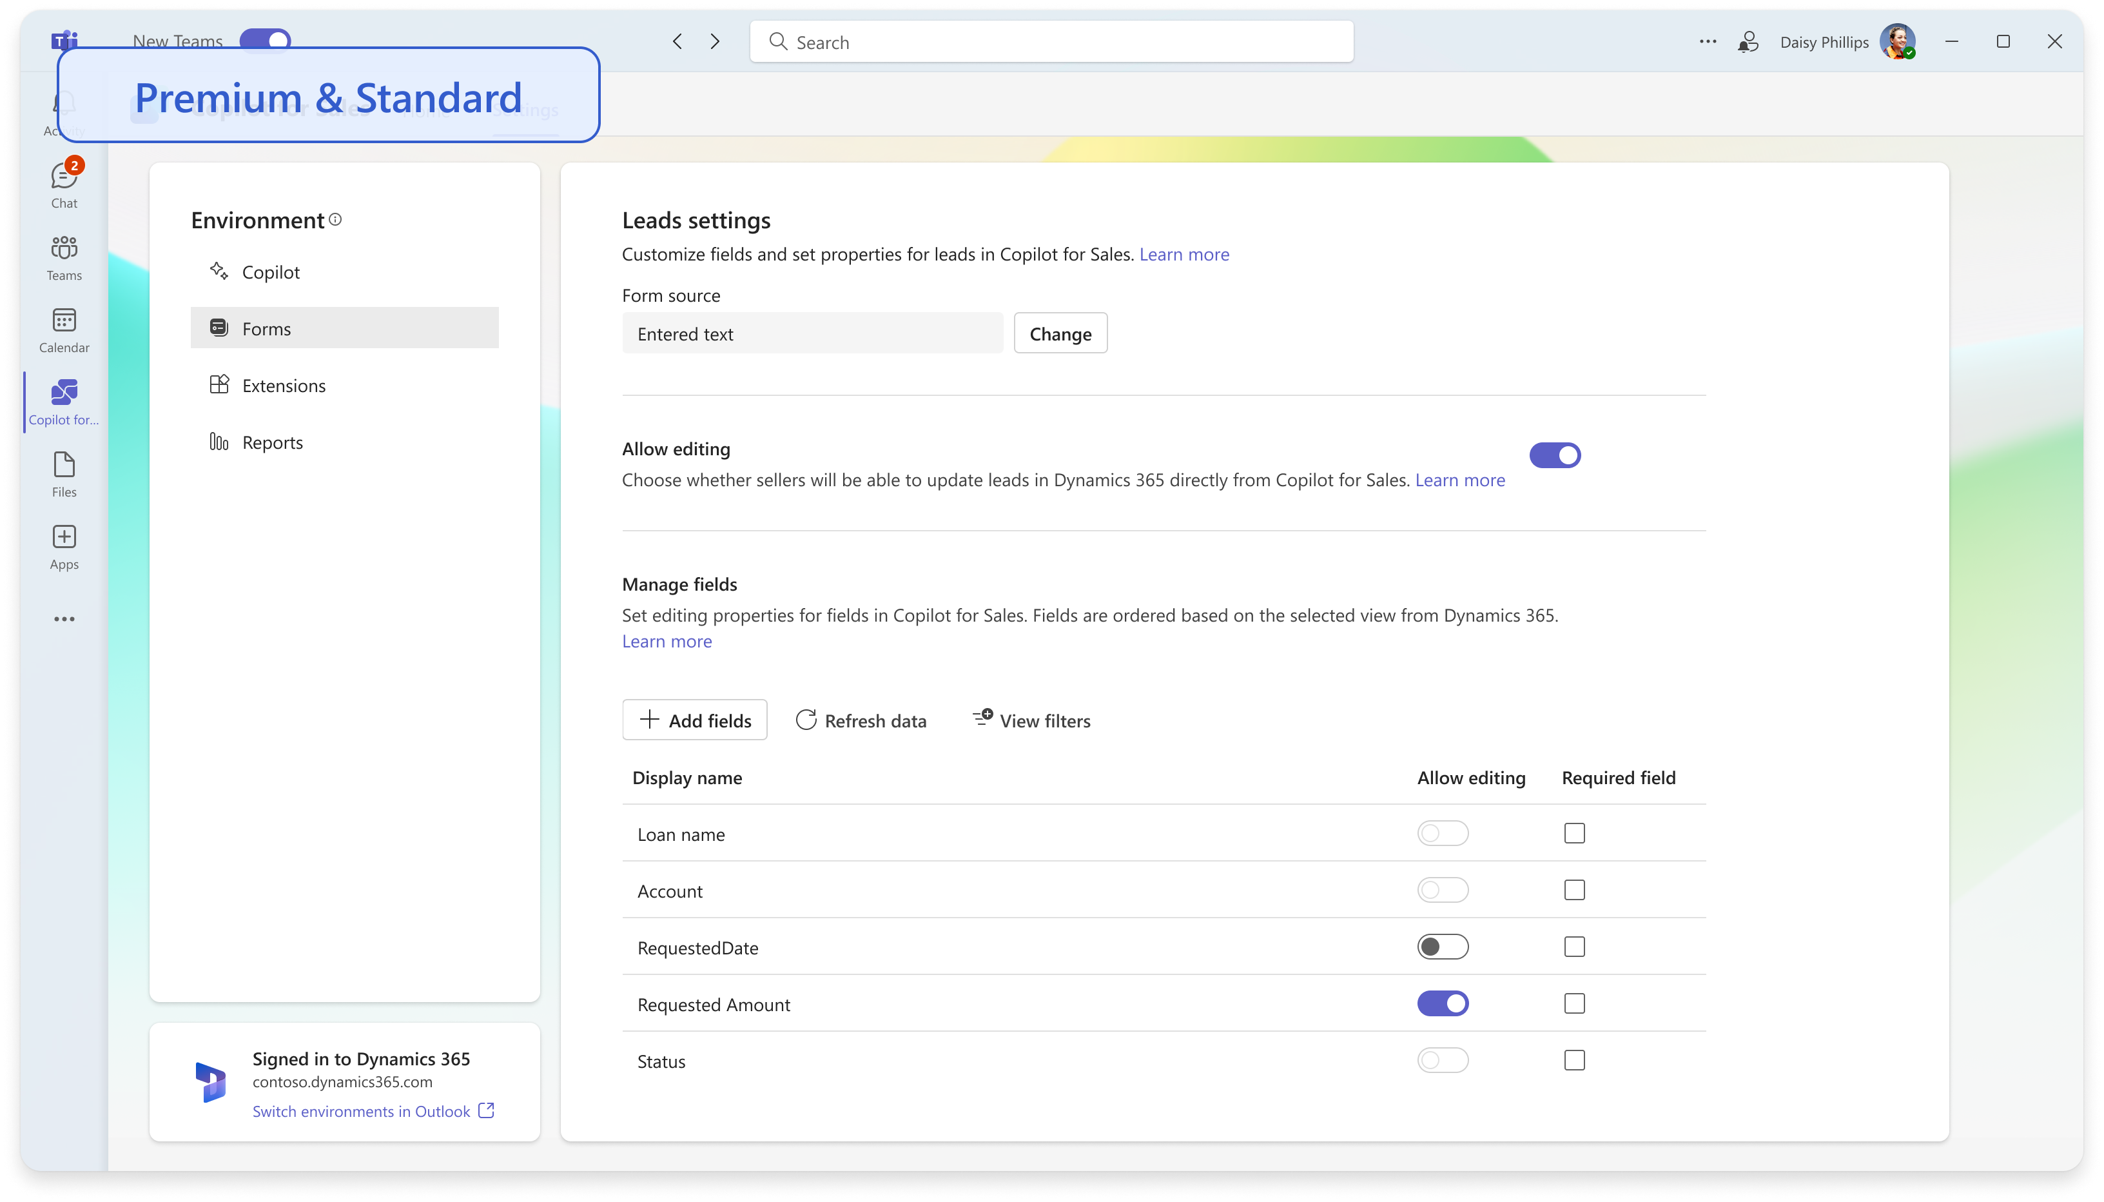Click the Change button for Form source

(1060, 333)
